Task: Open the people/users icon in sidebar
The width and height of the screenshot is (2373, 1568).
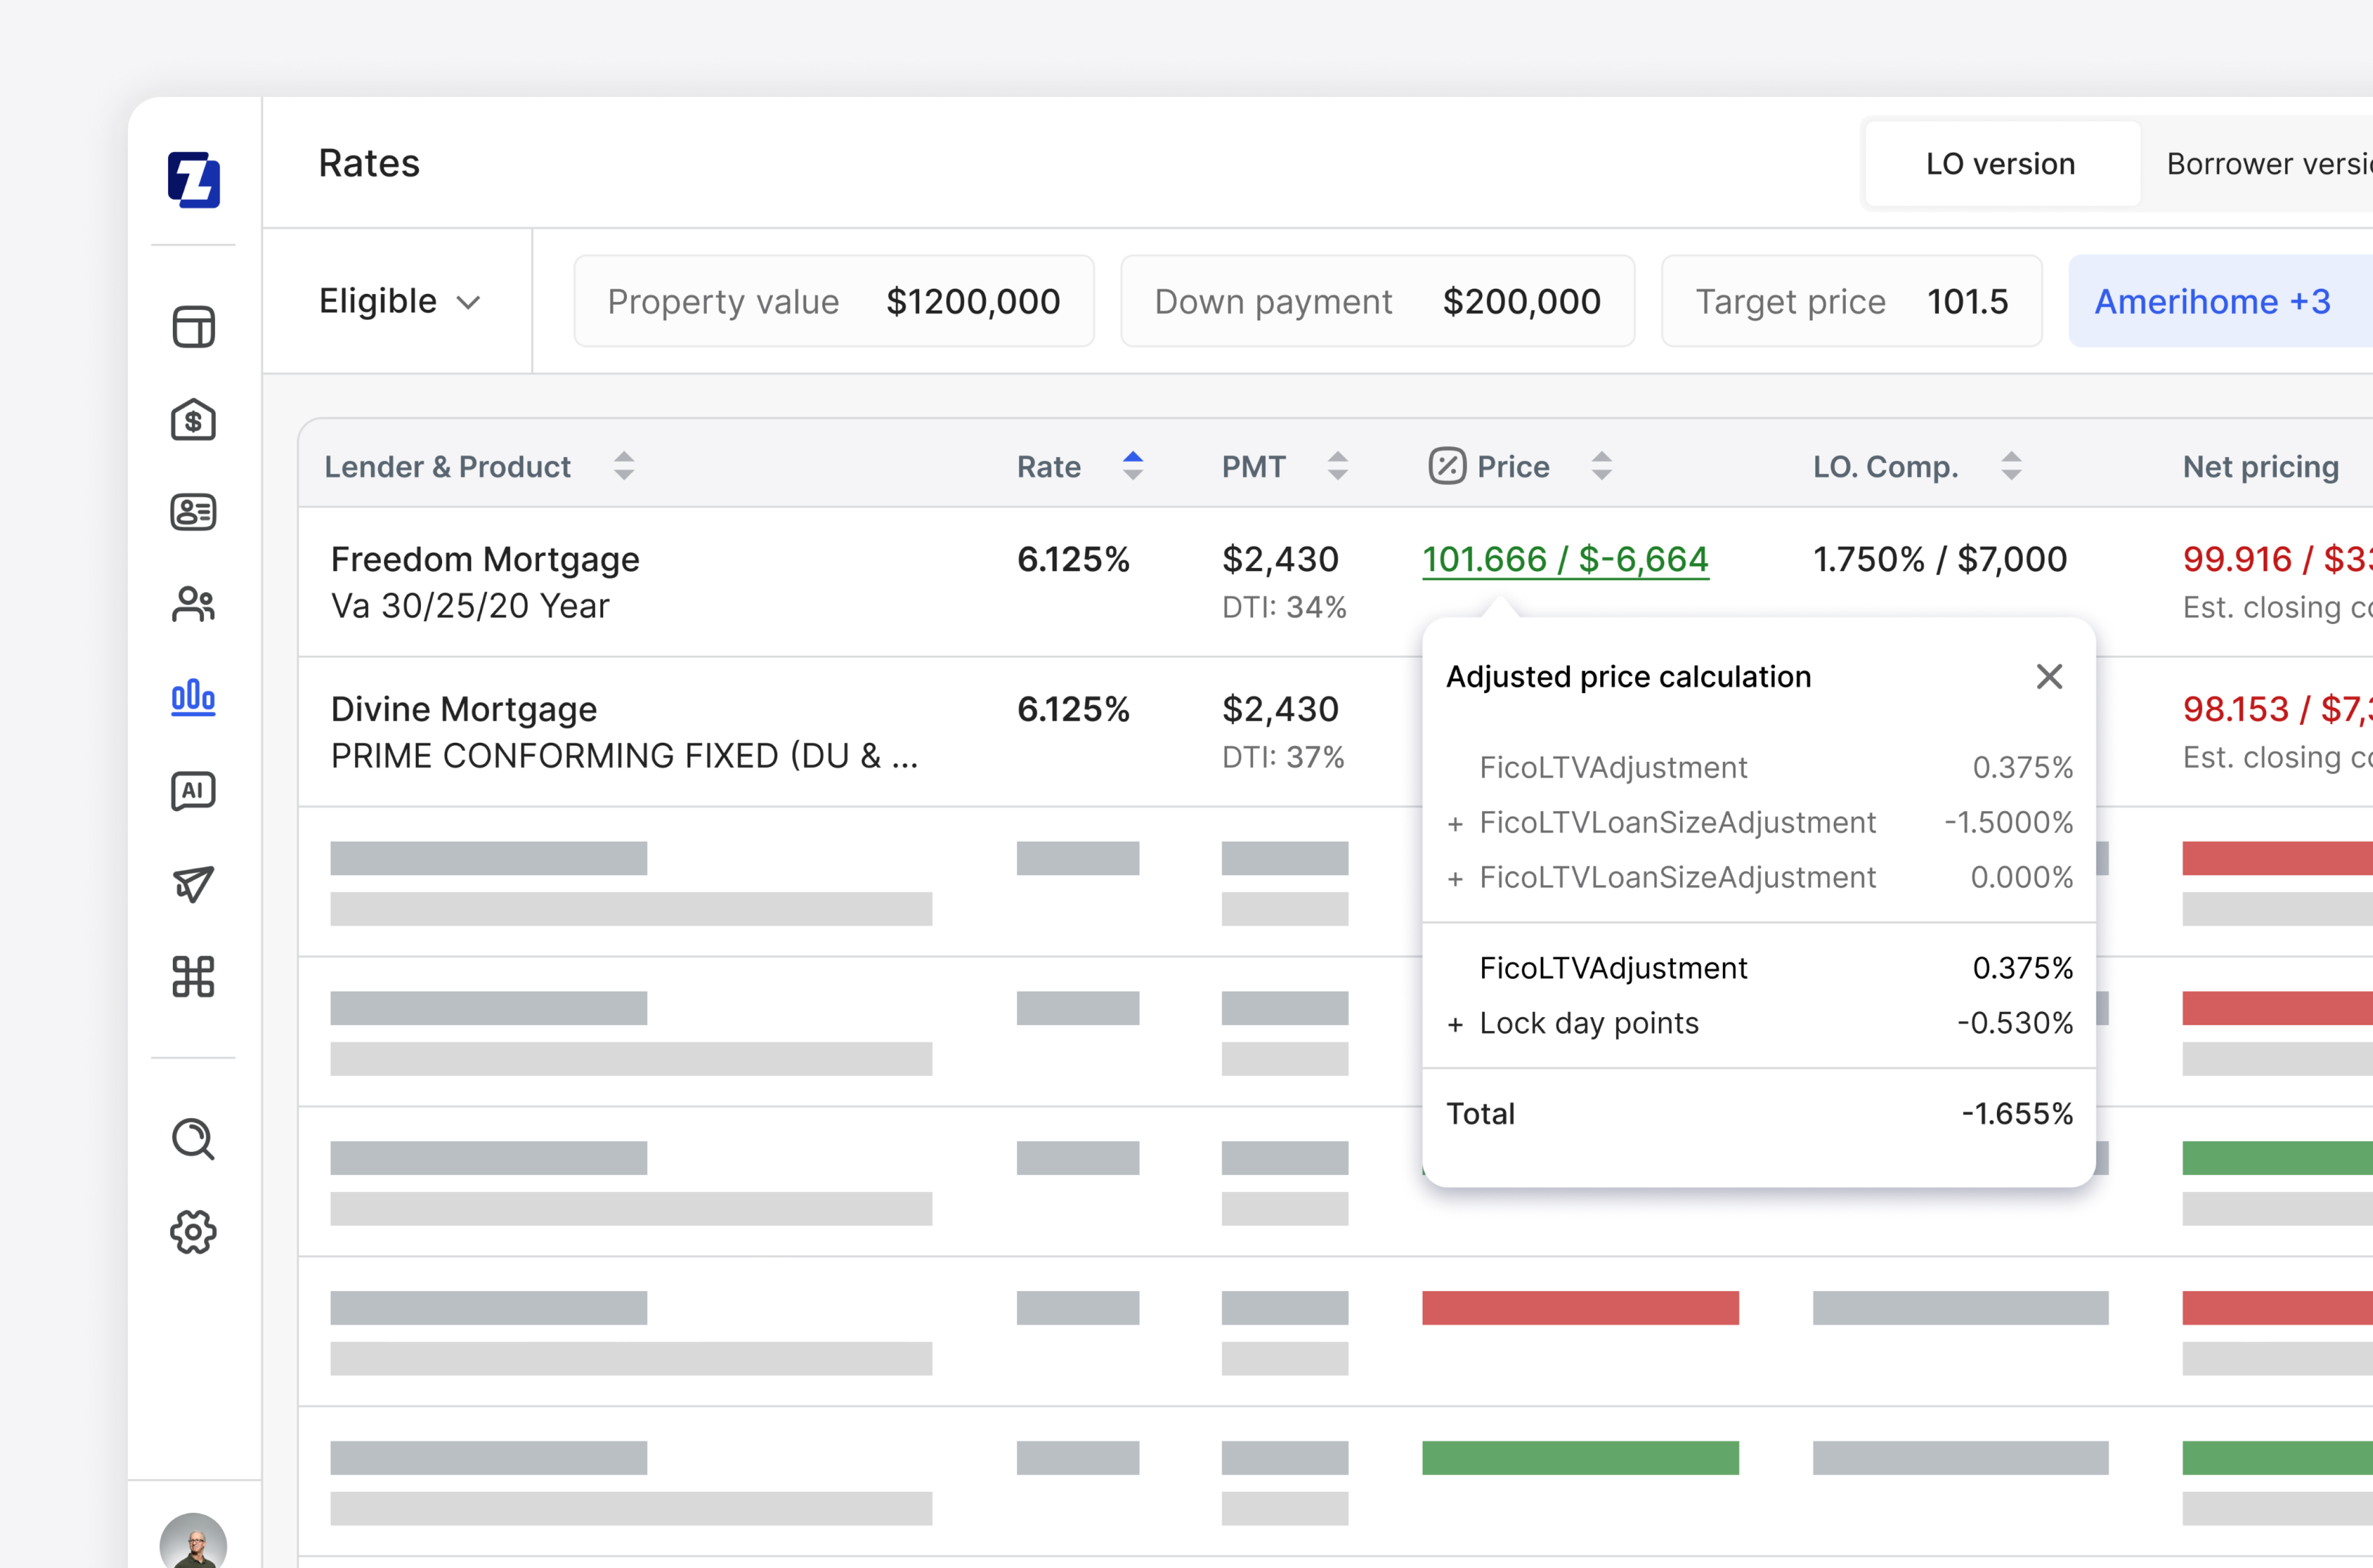Action: (193, 604)
